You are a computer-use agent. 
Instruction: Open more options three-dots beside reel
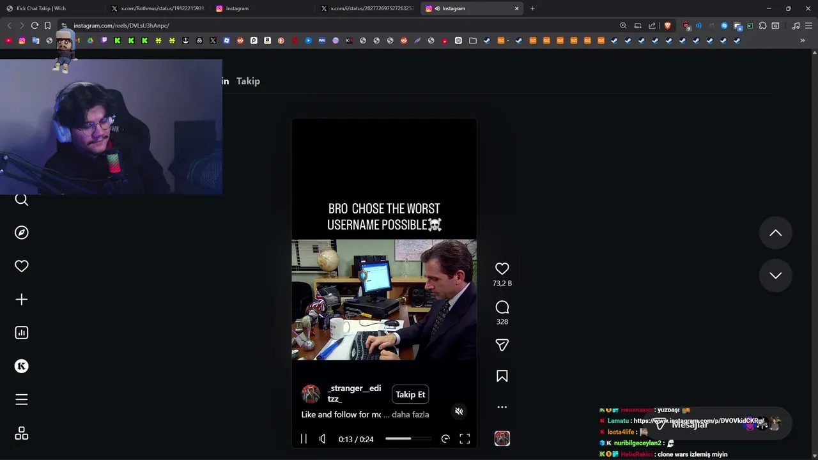pos(502,407)
